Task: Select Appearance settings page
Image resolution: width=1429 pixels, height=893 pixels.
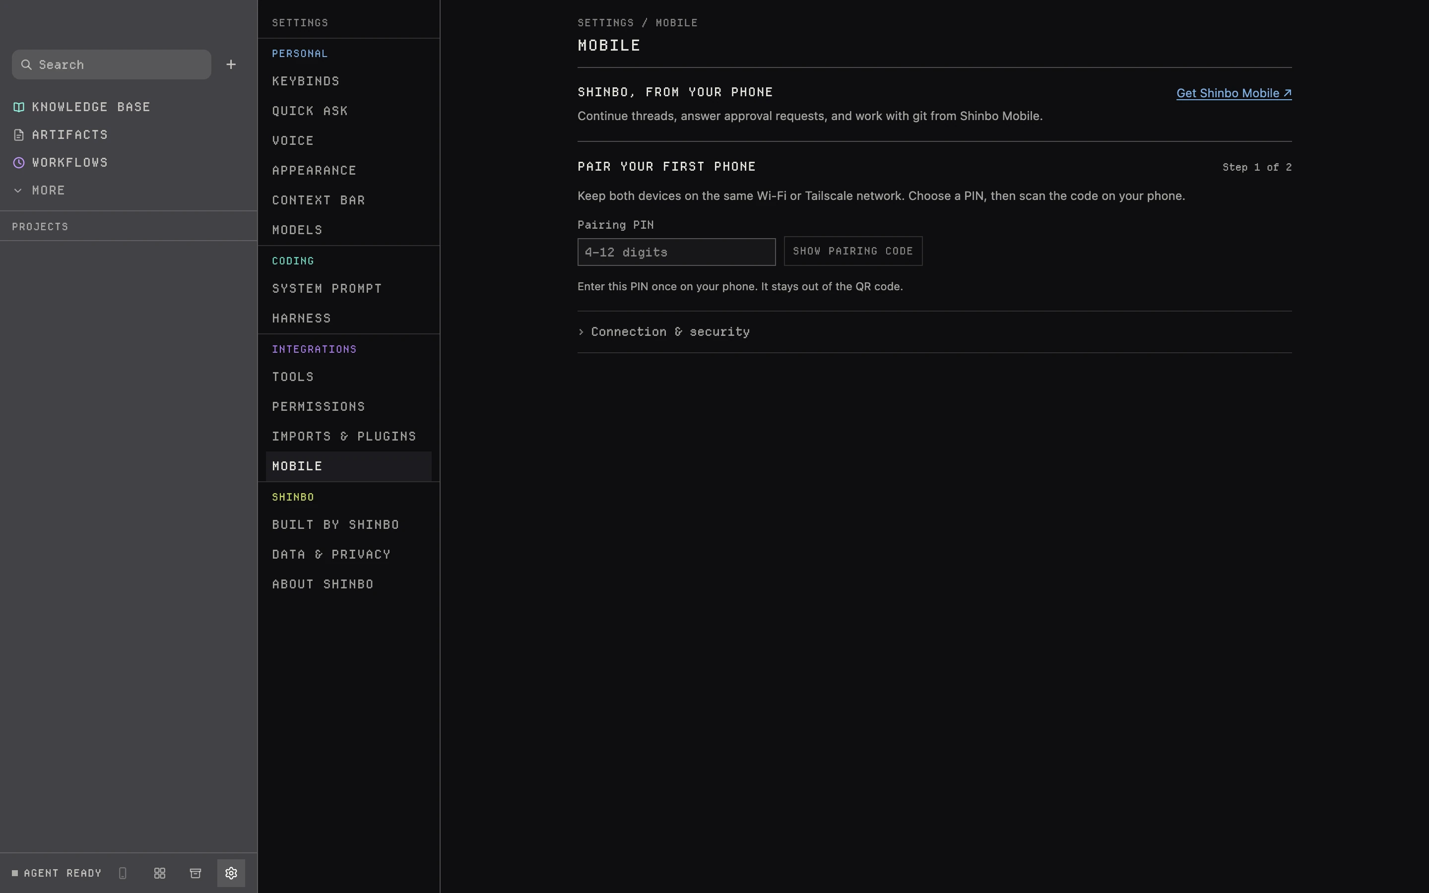Action: 348,170
